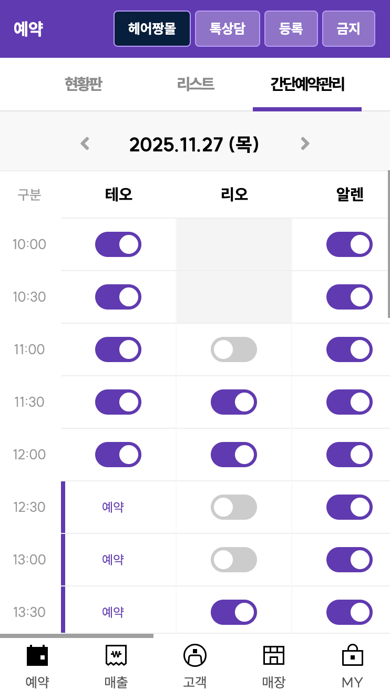This screenshot has height=700, width=390.
Task: Tap the 등록 button
Action: (291, 28)
